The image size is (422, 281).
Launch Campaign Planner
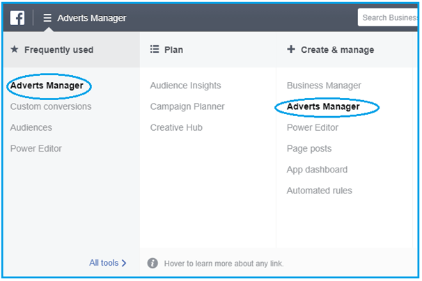(x=187, y=106)
